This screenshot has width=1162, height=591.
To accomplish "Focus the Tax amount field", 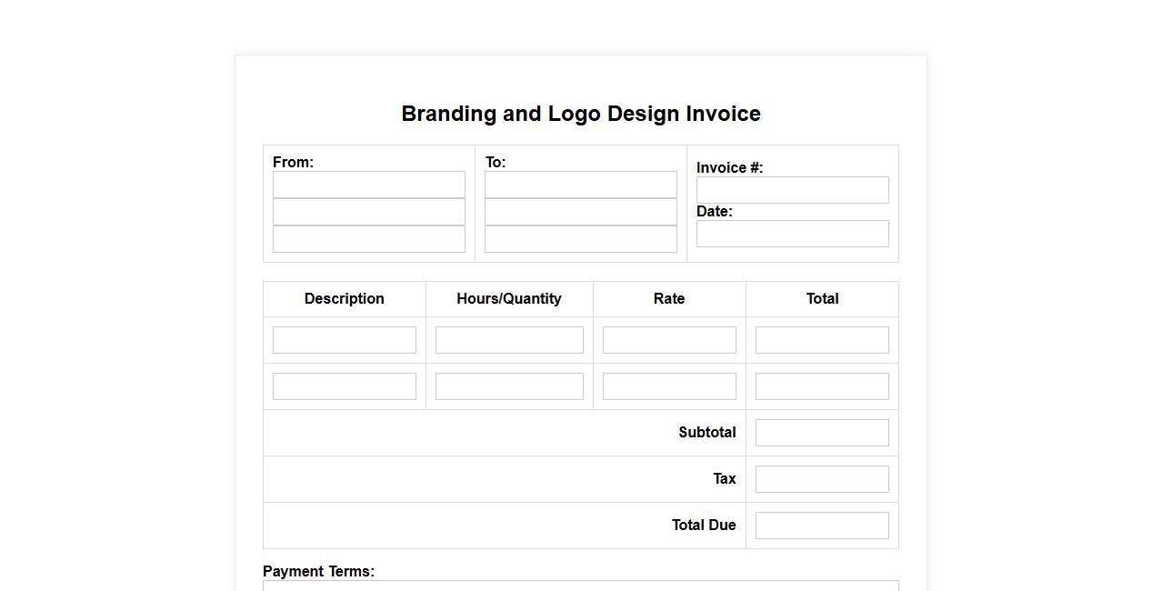I will point(822,479).
